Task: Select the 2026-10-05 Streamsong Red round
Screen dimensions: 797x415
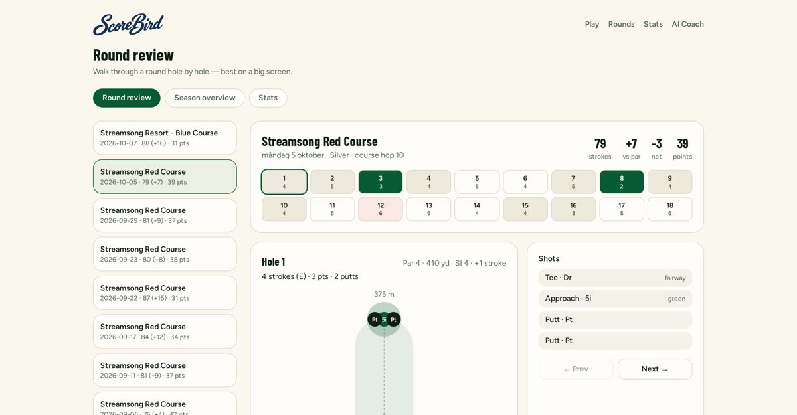Action: coord(165,177)
